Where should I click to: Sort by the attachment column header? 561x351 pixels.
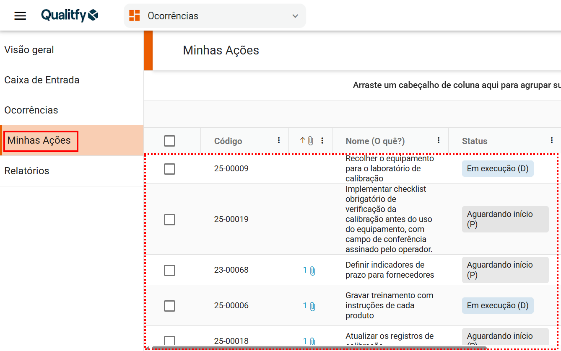[307, 141]
